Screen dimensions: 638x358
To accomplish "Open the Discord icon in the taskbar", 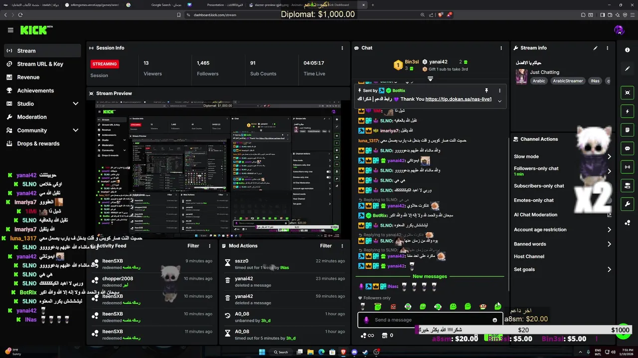I will pos(354,352).
